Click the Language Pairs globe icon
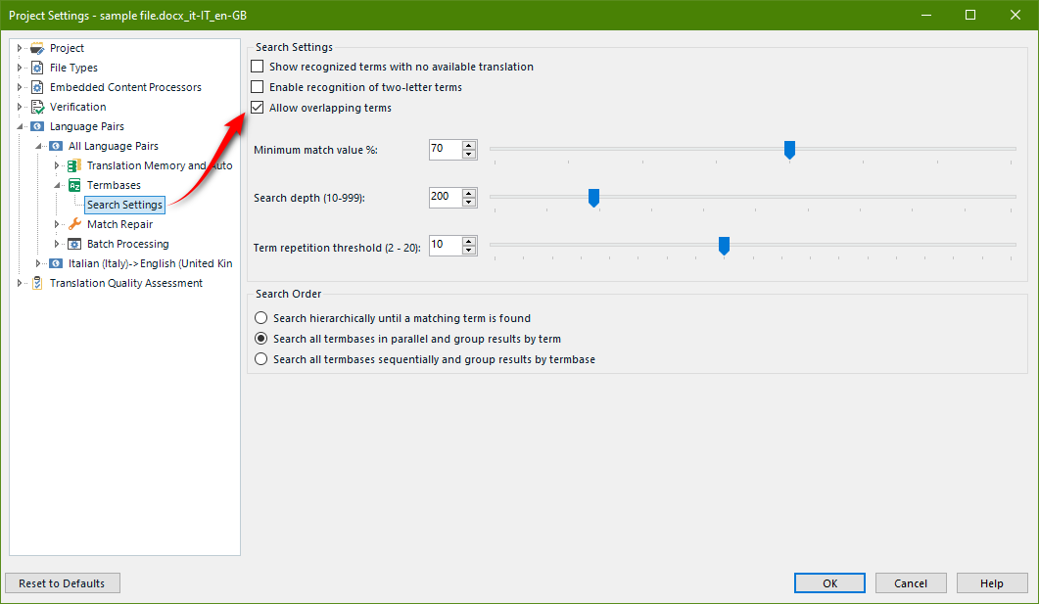The image size is (1039, 604). [37, 126]
